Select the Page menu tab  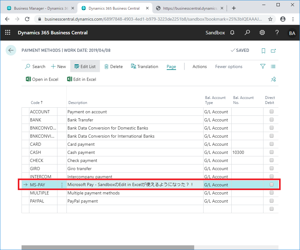point(171,66)
